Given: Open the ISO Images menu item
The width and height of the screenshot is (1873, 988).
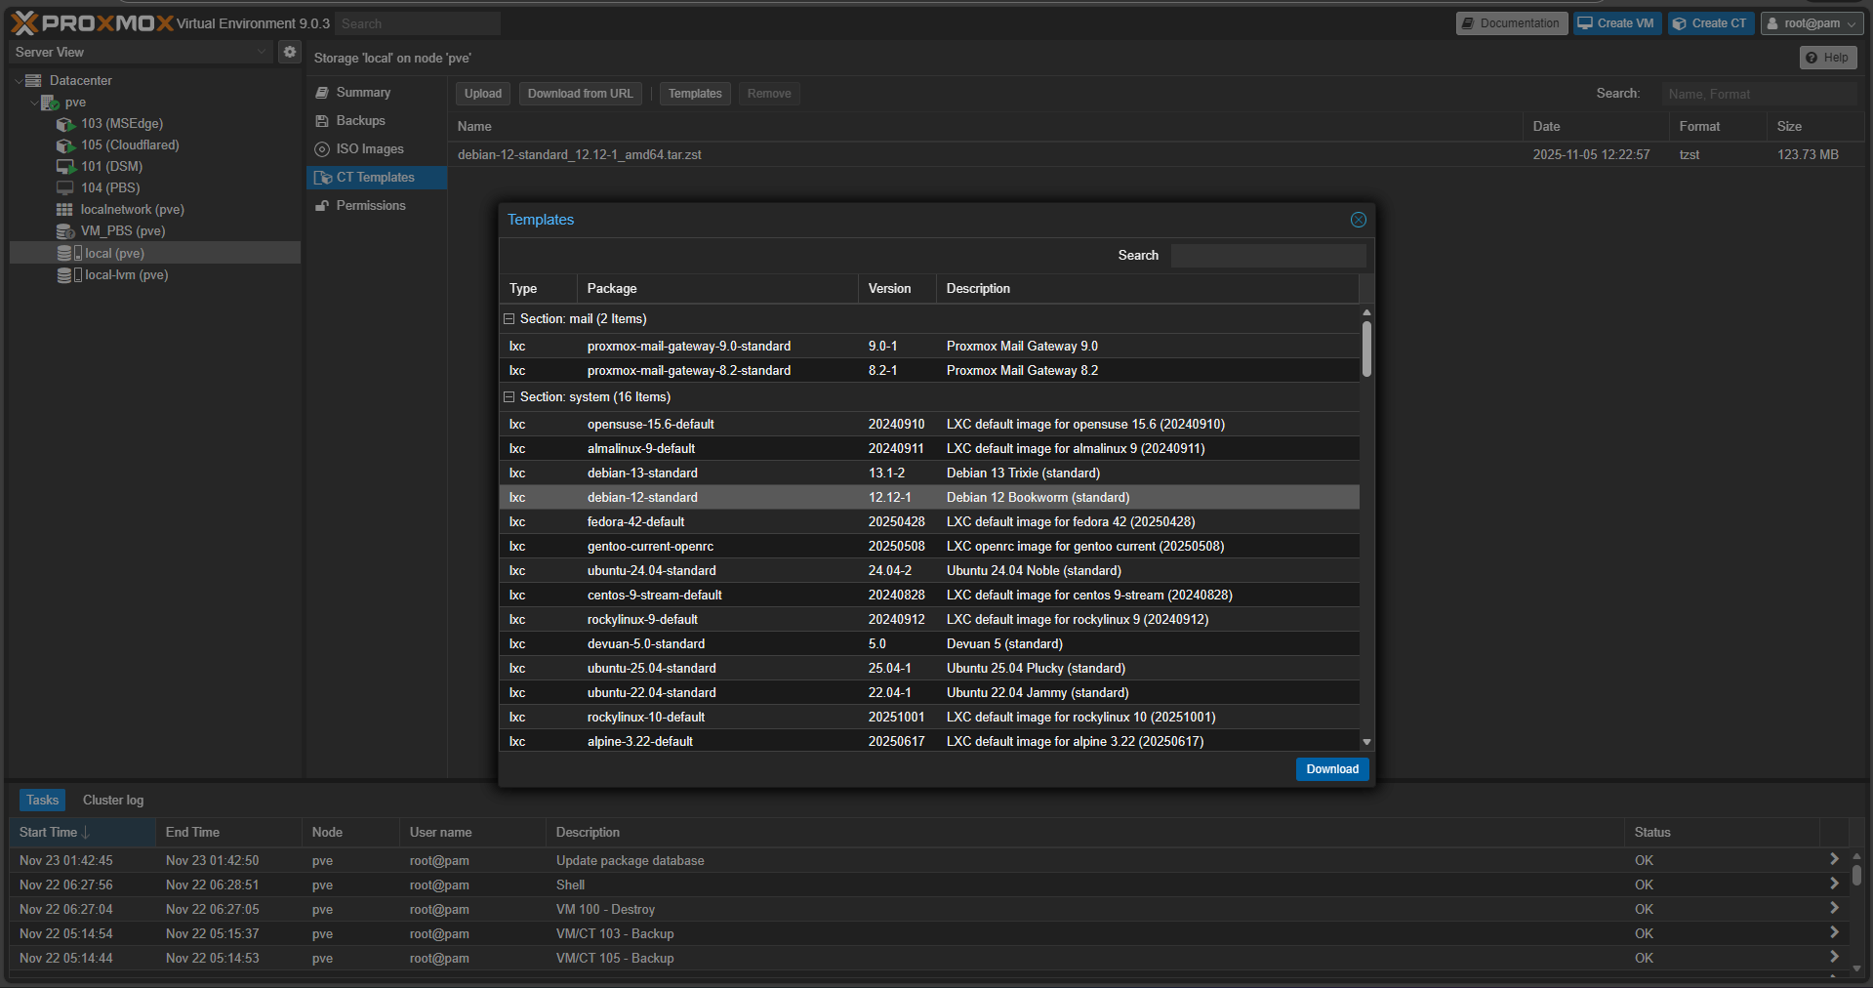Looking at the screenshot, I should (x=377, y=149).
